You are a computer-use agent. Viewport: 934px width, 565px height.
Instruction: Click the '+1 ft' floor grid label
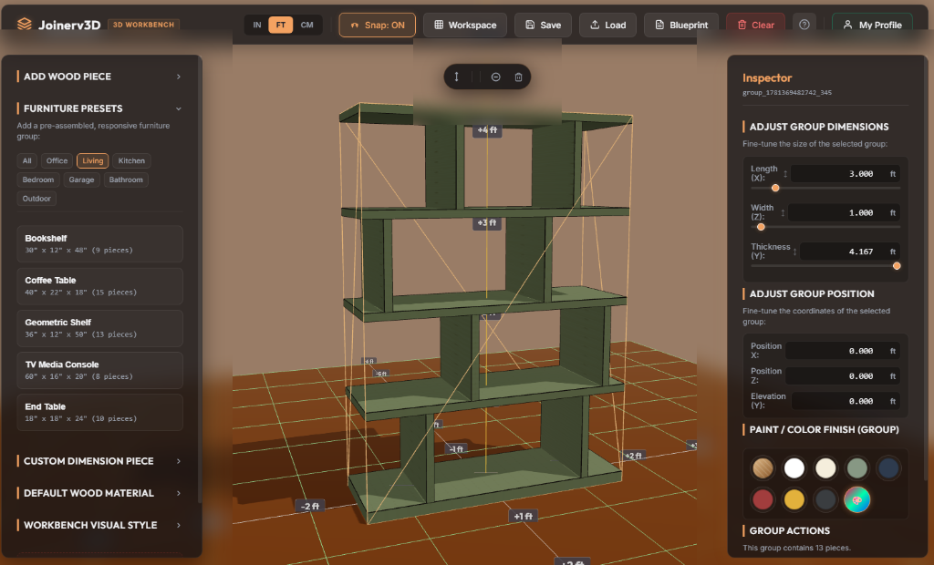(x=523, y=516)
